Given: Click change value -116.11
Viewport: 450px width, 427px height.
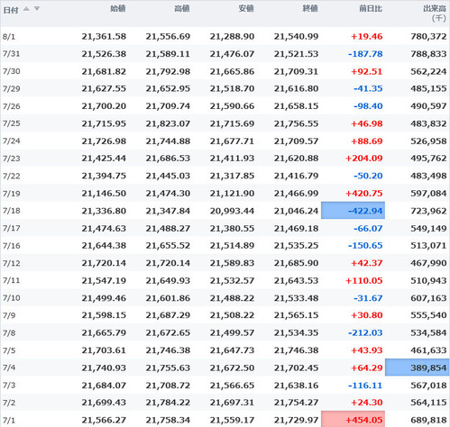Looking at the screenshot, I should coord(365,386).
